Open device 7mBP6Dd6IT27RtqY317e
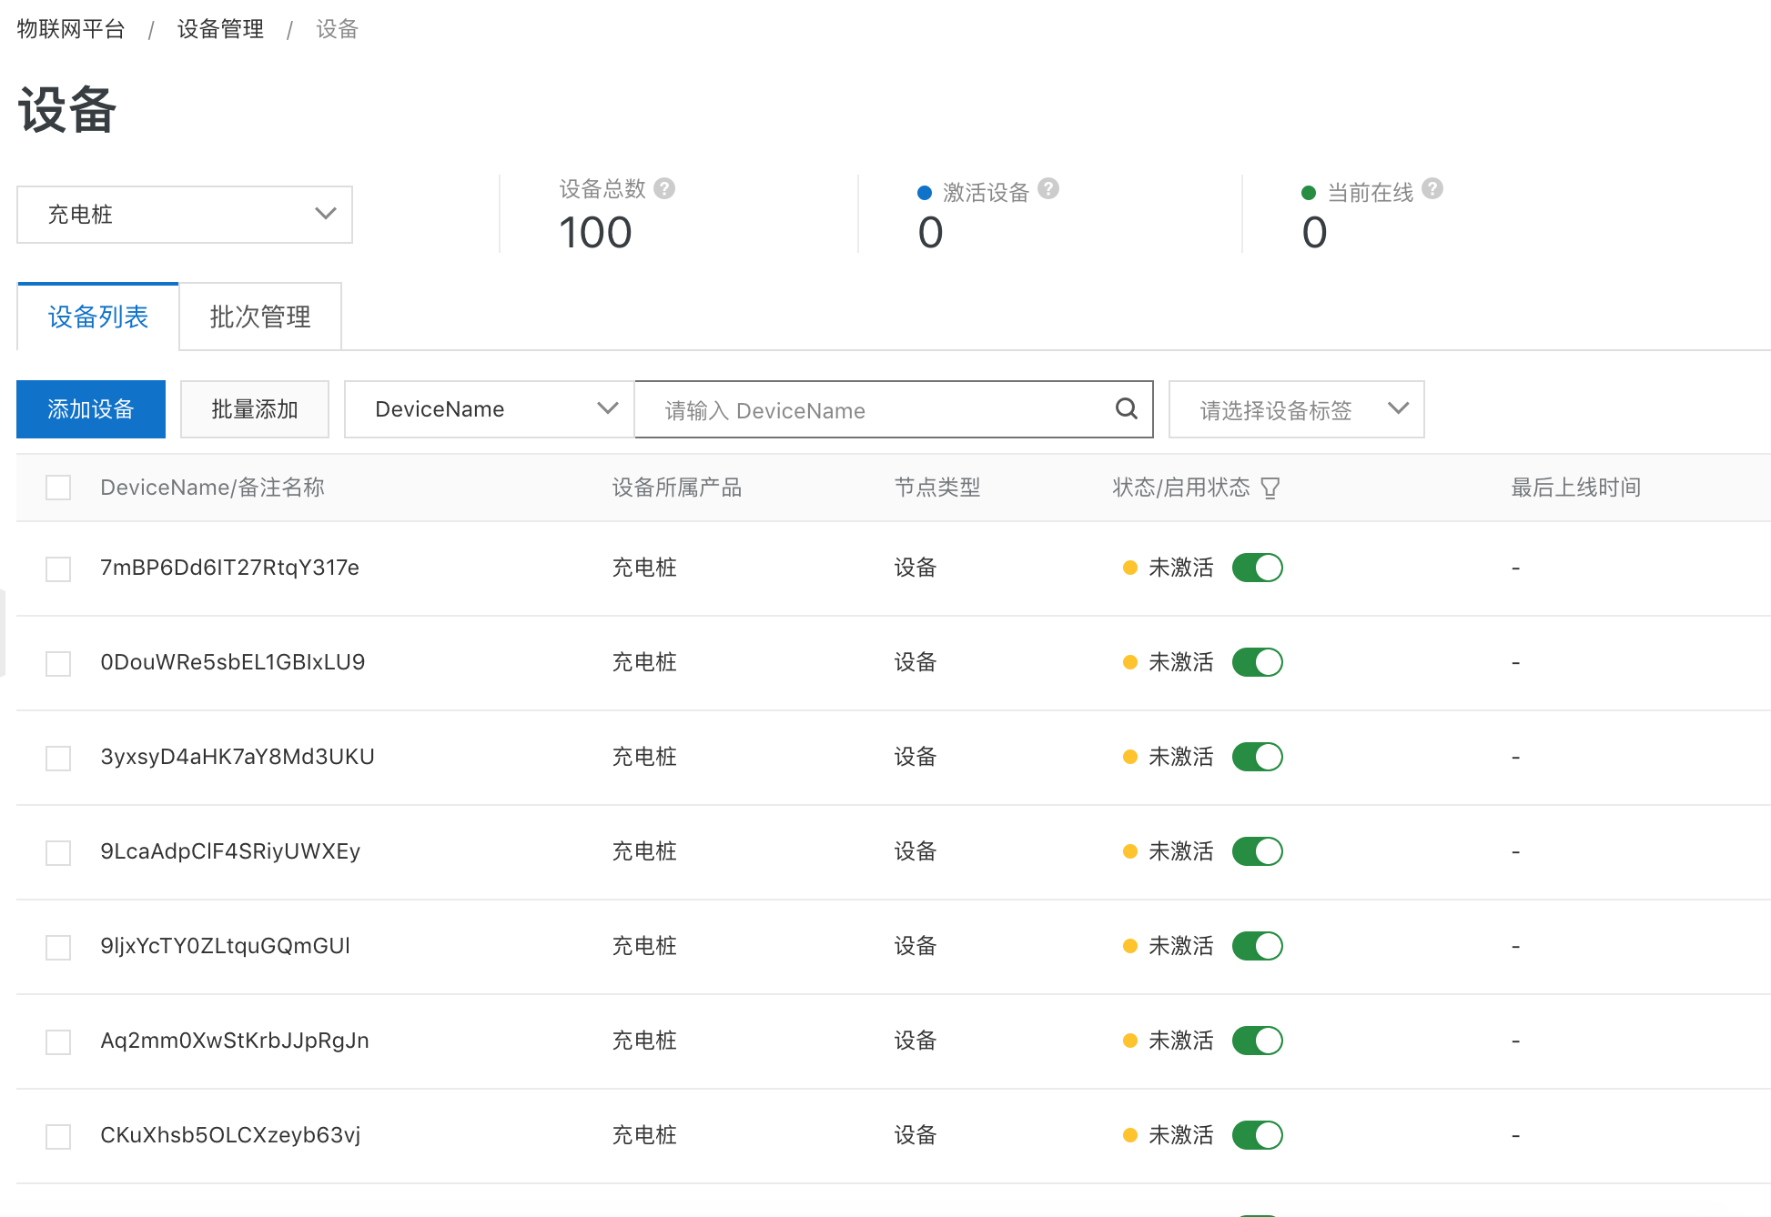 coord(230,568)
